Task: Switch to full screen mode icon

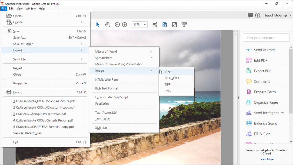Action: [x=174, y=25]
